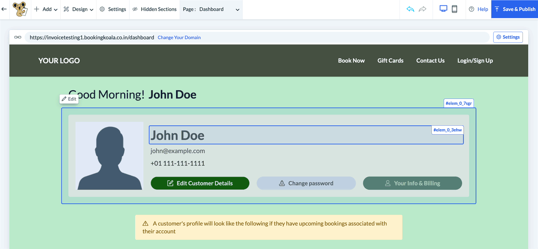Click the Edit pencil tag on section
This screenshot has height=249, width=538.
pyautogui.click(x=69, y=99)
